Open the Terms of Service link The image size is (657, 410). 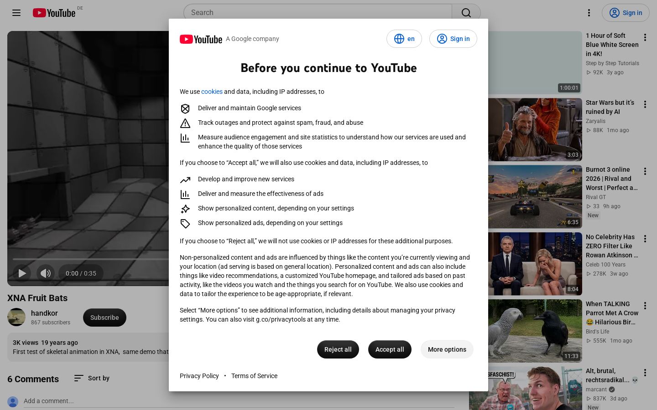pos(254,376)
